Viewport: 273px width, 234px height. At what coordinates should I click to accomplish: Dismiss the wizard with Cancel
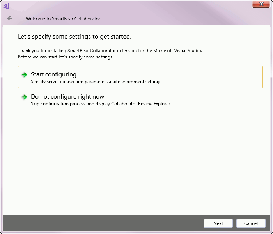point(251,223)
